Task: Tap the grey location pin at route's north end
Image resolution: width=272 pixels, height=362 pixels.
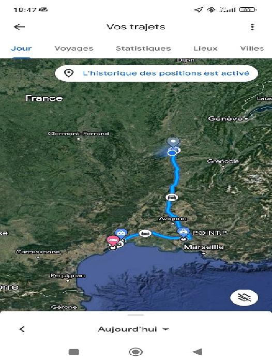Action: tap(173, 141)
